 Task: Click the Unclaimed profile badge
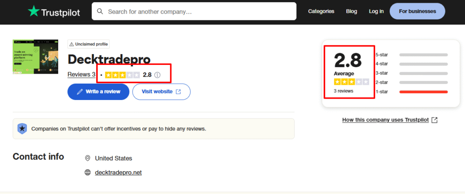[x=89, y=44]
